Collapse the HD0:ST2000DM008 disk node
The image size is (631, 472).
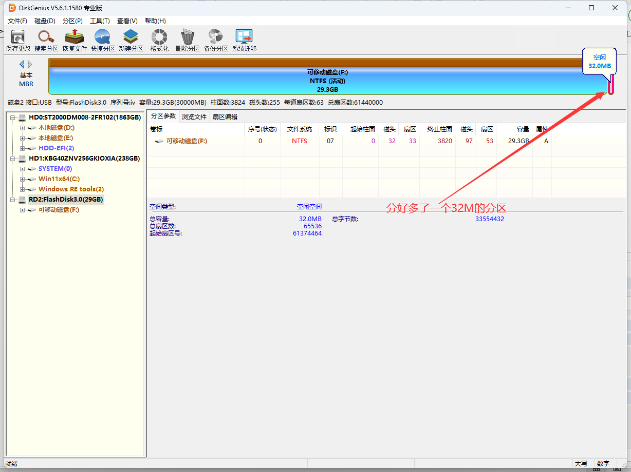tap(12, 117)
